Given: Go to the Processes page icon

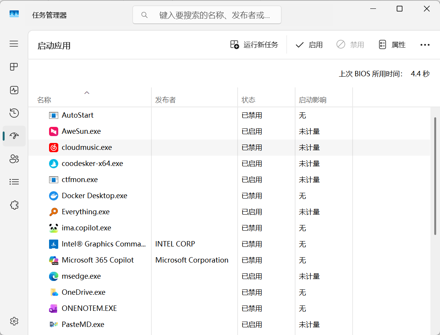Looking at the screenshot, I should (14, 67).
